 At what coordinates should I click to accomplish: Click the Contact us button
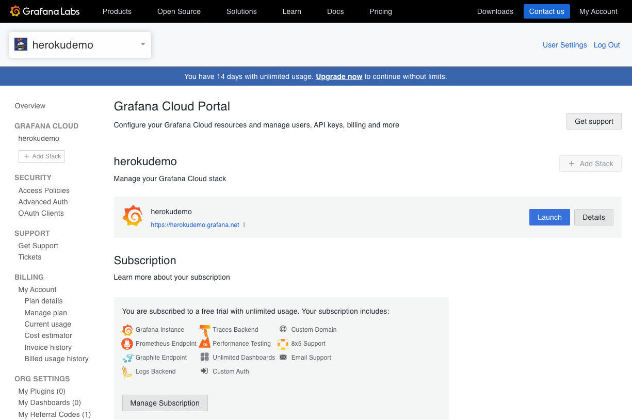tap(547, 11)
